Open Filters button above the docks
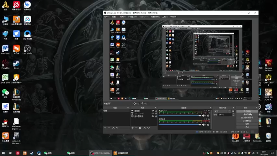This screenshot has width=277, height=156. [144, 103]
